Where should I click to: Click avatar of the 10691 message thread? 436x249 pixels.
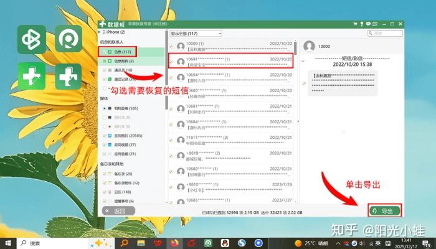[x=181, y=62]
